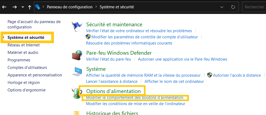This screenshot has height=115, width=266.
Task: Open Vérifier l'état du pare-feu link
Action: pos(108,59)
